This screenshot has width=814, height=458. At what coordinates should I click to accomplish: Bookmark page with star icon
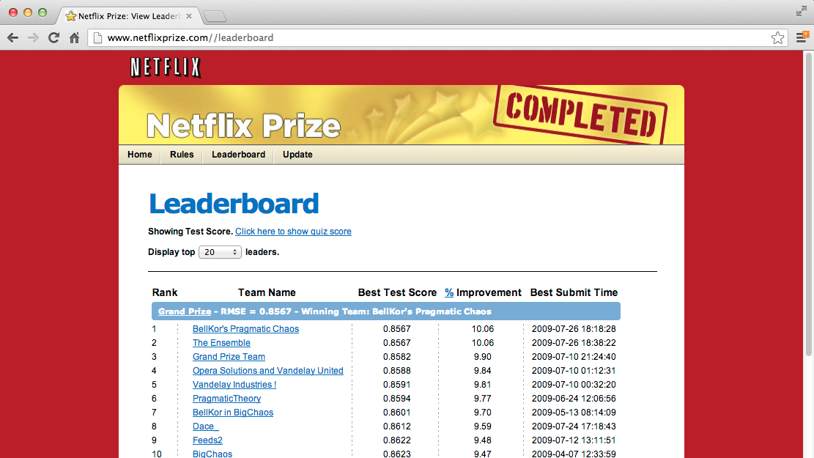click(x=777, y=37)
